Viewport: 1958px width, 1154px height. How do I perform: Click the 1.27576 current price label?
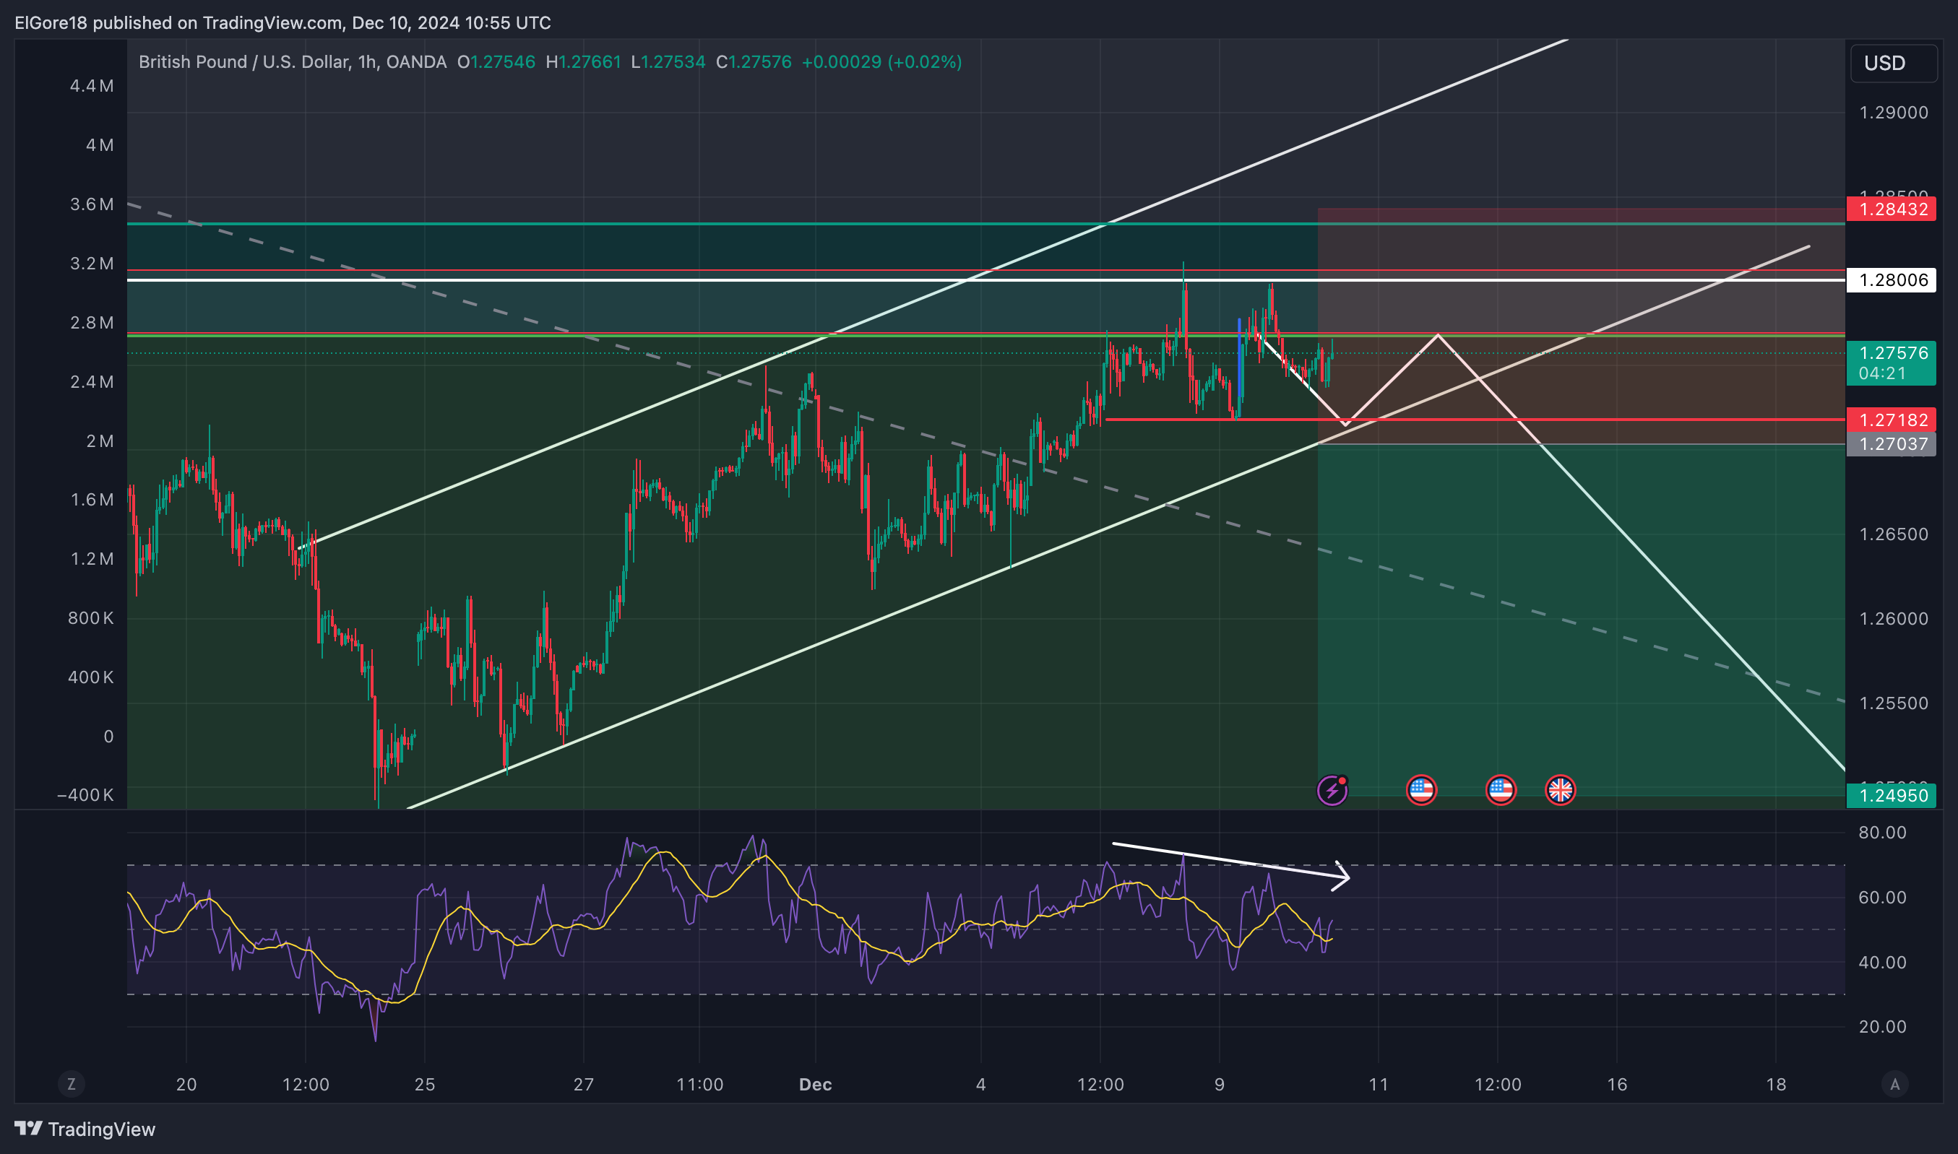click(x=1891, y=363)
